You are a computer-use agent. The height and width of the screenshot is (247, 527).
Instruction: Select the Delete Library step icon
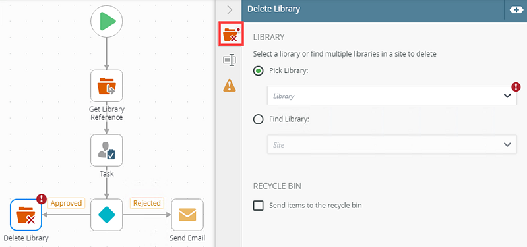tap(26, 215)
